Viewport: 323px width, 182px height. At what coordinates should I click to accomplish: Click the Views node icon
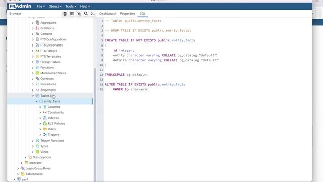pyautogui.click(x=37, y=152)
